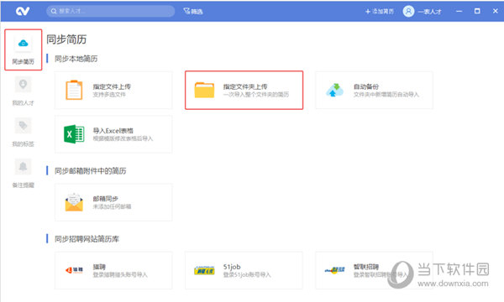The height and width of the screenshot is (302, 504).
Task: Click the 猎聘 logo icon
Action: pos(74,270)
